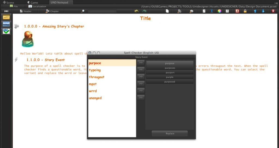Switch to the Scene tab
Image resolution: width=279 pixels, height=148 pixels.
point(8,2)
